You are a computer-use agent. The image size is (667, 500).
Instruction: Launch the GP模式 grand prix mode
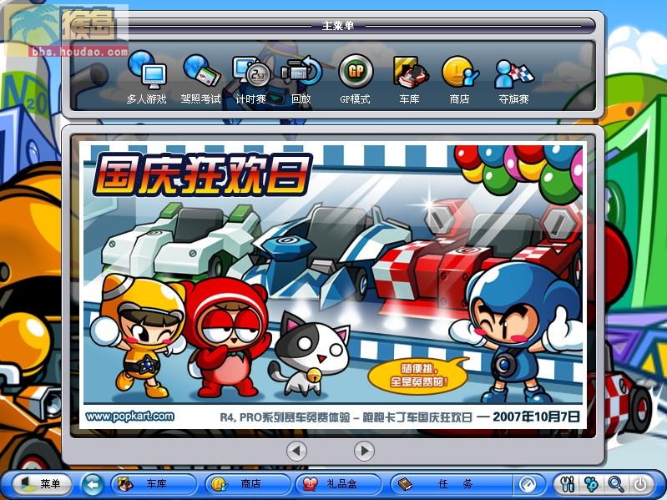(x=355, y=79)
